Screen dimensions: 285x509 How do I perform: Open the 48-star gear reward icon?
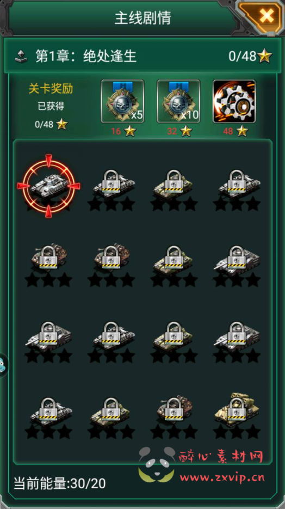(234, 101)
